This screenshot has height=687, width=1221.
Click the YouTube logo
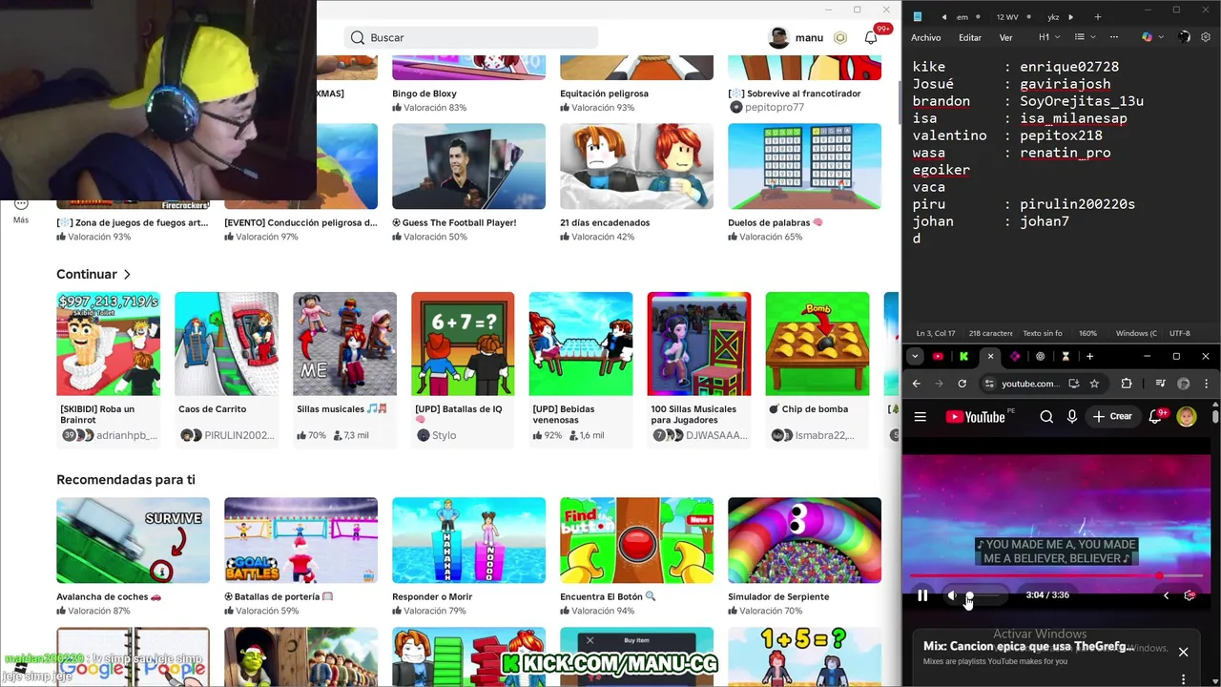coord(975,417)
